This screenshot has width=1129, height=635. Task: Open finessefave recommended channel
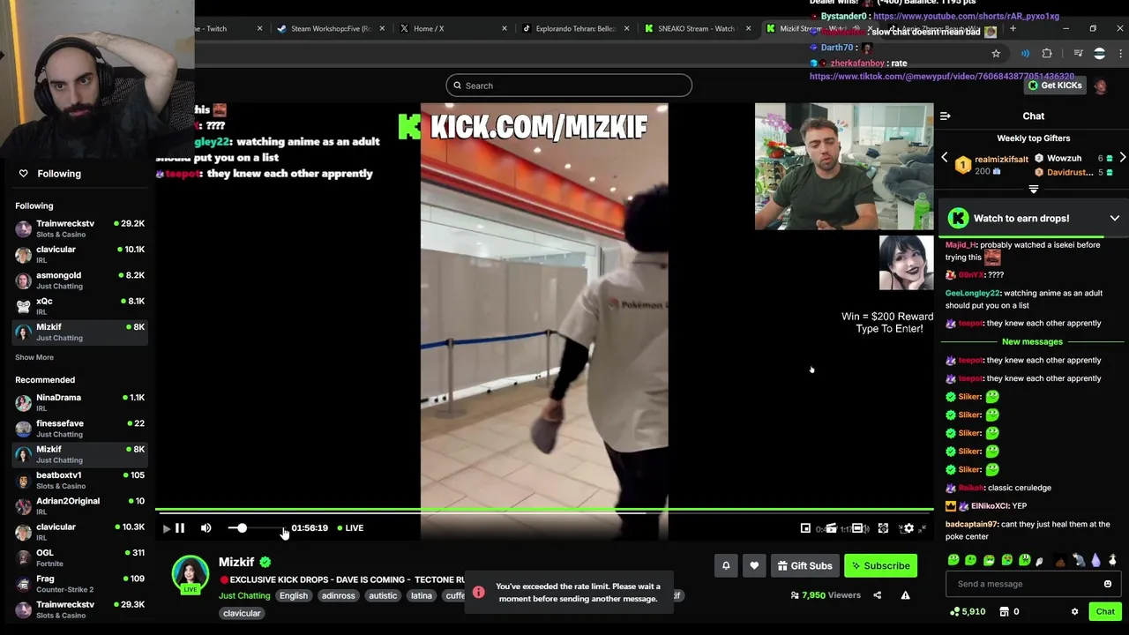(x=79, y=428)
